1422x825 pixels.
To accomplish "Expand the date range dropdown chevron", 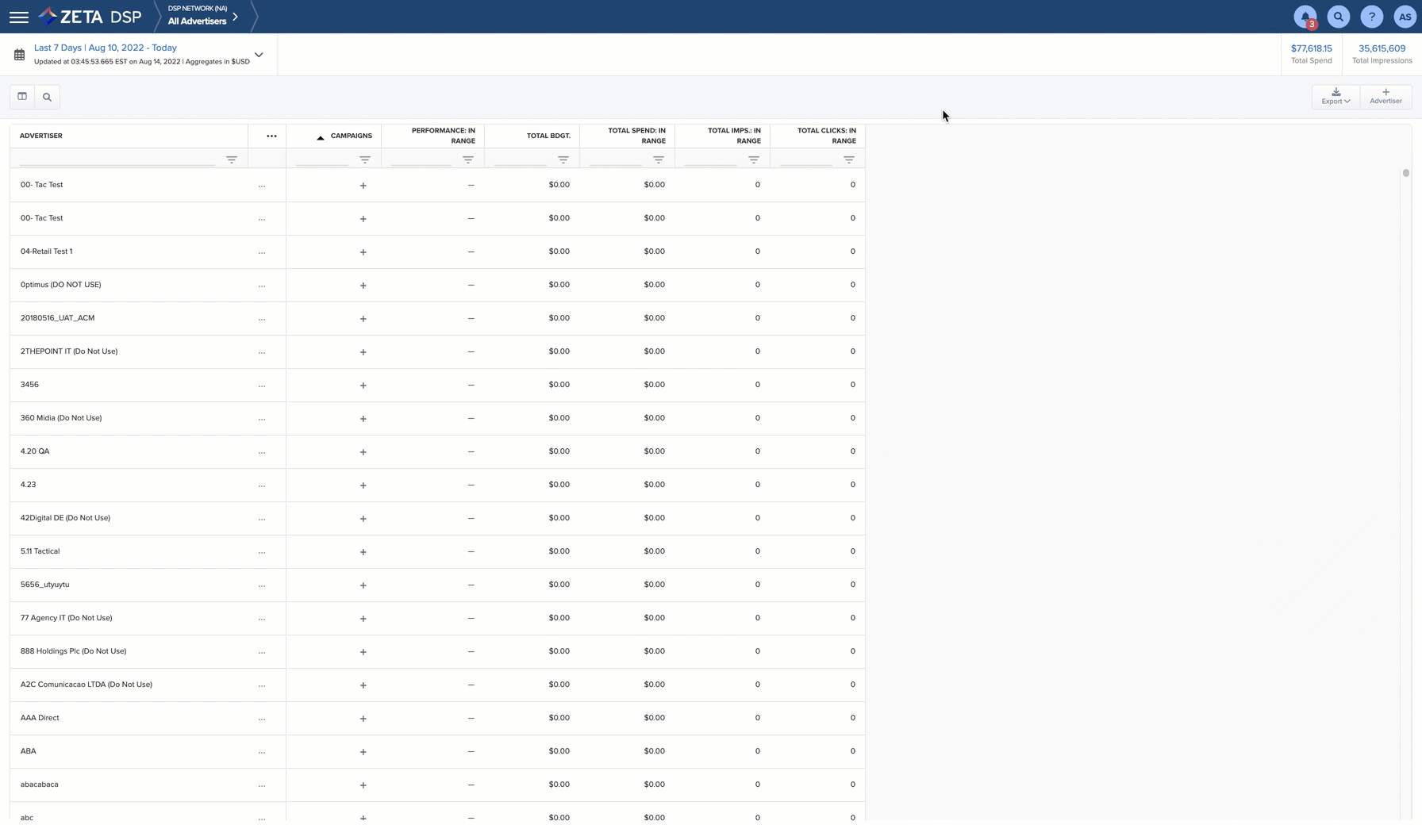I will tap(259, 55).
